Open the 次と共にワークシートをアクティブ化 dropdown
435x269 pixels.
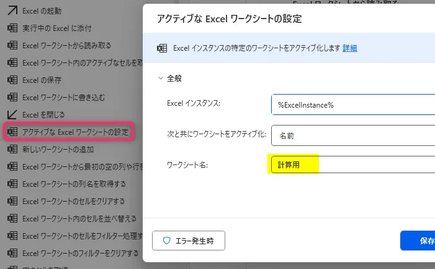tap(352, 135)
